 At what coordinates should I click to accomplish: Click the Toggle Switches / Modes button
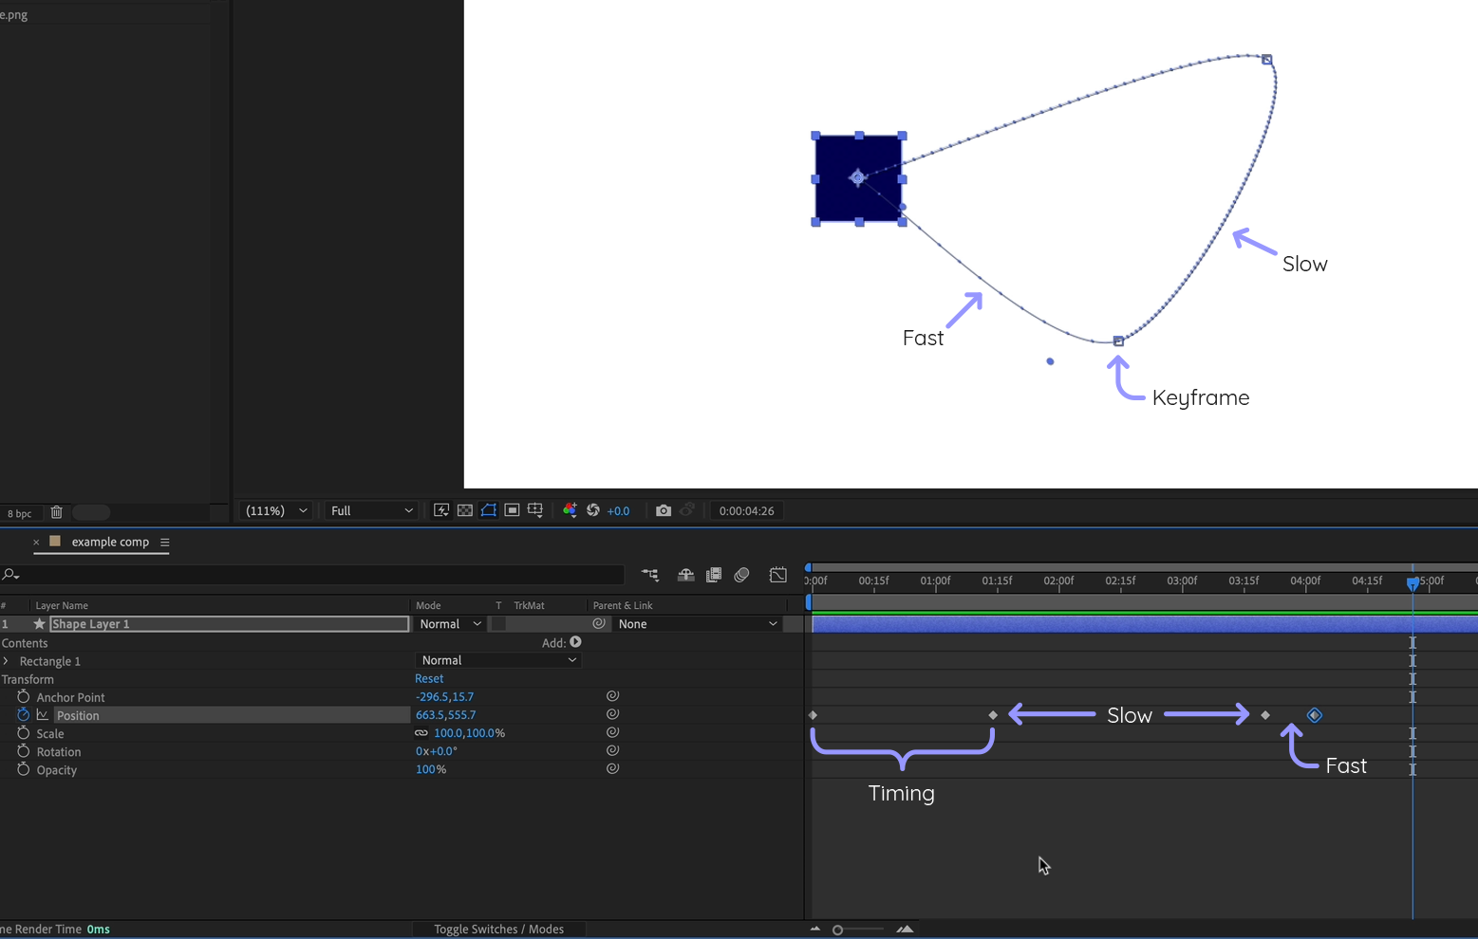point(499,929)
